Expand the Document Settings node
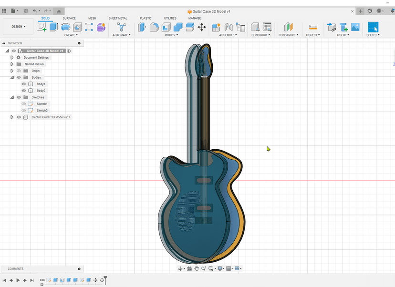This screenshot has width=395, height=287. pos(12,57)
